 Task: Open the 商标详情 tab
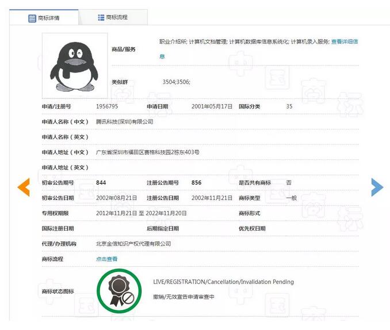pos(44,18)
